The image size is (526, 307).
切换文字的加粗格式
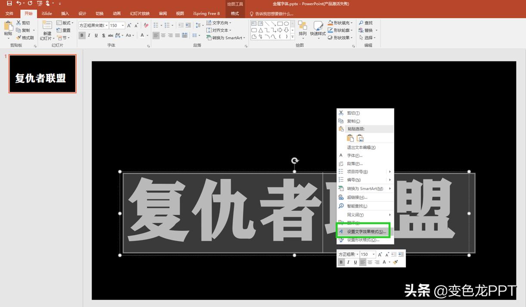[x=82, y=35]
